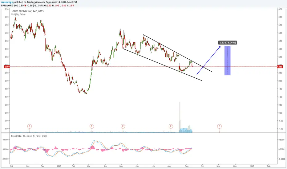The width and height of the screenshot is (287, 169).
Task: Click the C:2.89 close value
Action: point(70,6)
